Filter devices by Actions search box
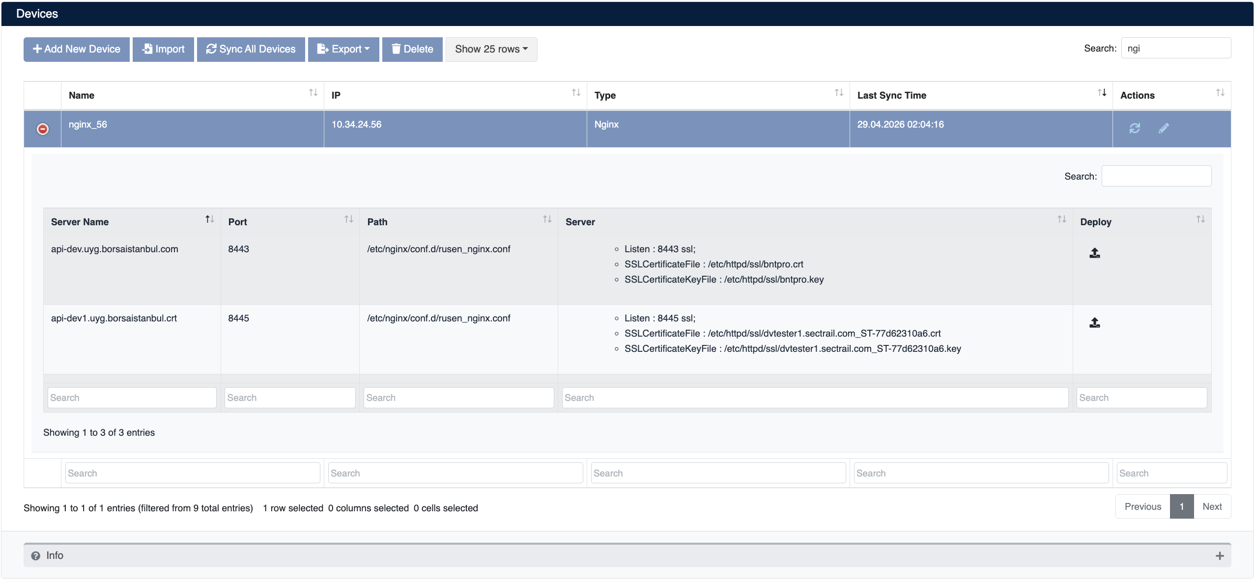The width and height of the screenshot is (1254, 579). click(1172, 474)
